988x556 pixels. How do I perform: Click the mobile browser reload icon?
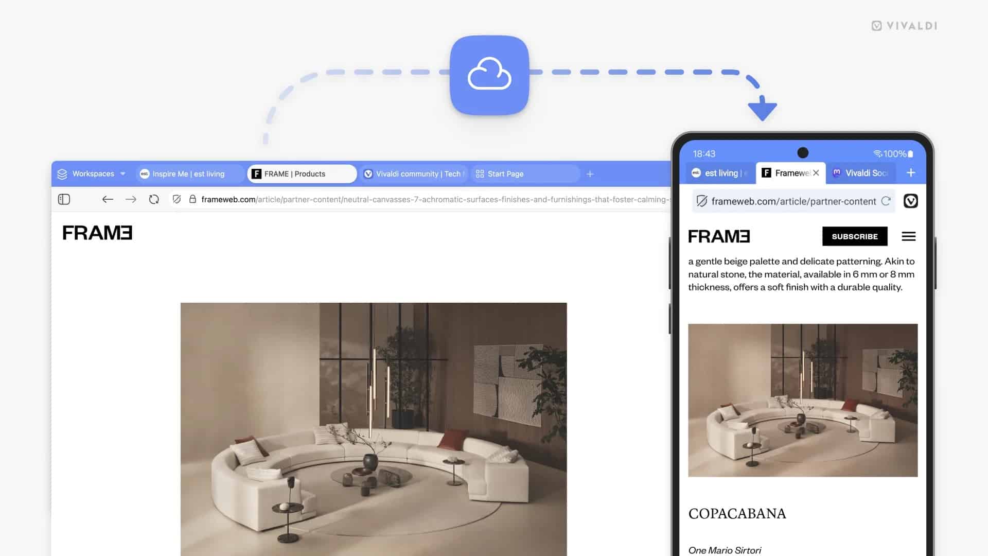tap(886, 201)
